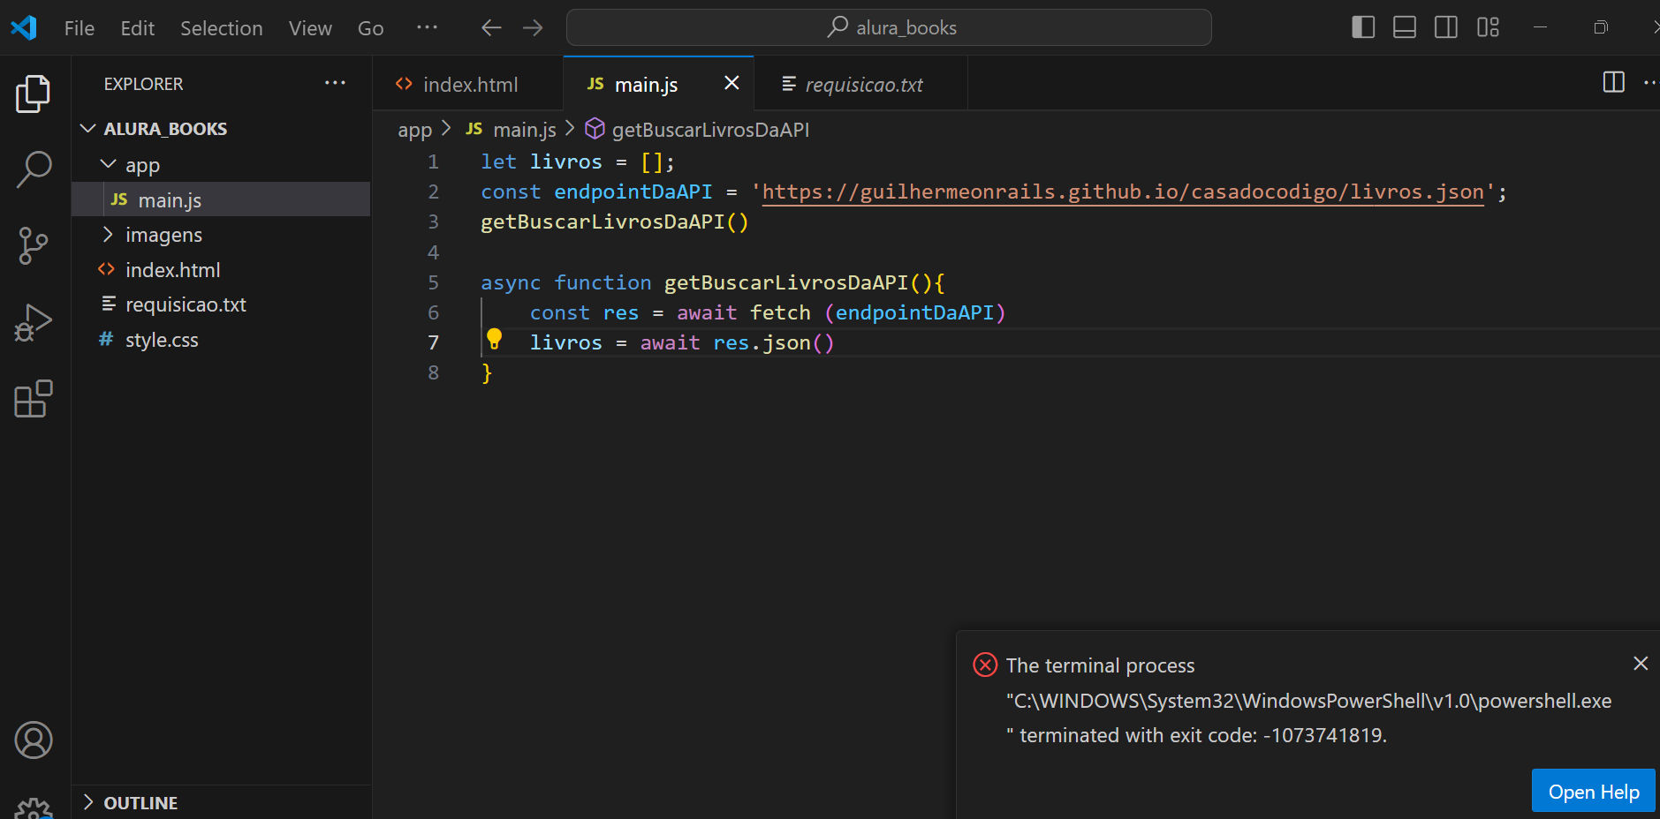Click the closing brace on line 8

(487, 372)
